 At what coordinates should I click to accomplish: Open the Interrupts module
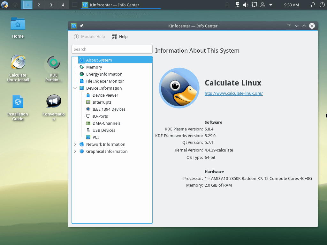point(102,102)
